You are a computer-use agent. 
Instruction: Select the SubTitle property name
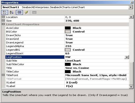(12, 61)
